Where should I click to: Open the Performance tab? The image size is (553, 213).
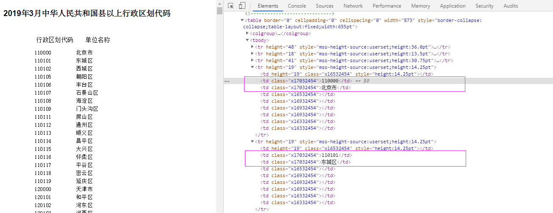tap(387, 6)
